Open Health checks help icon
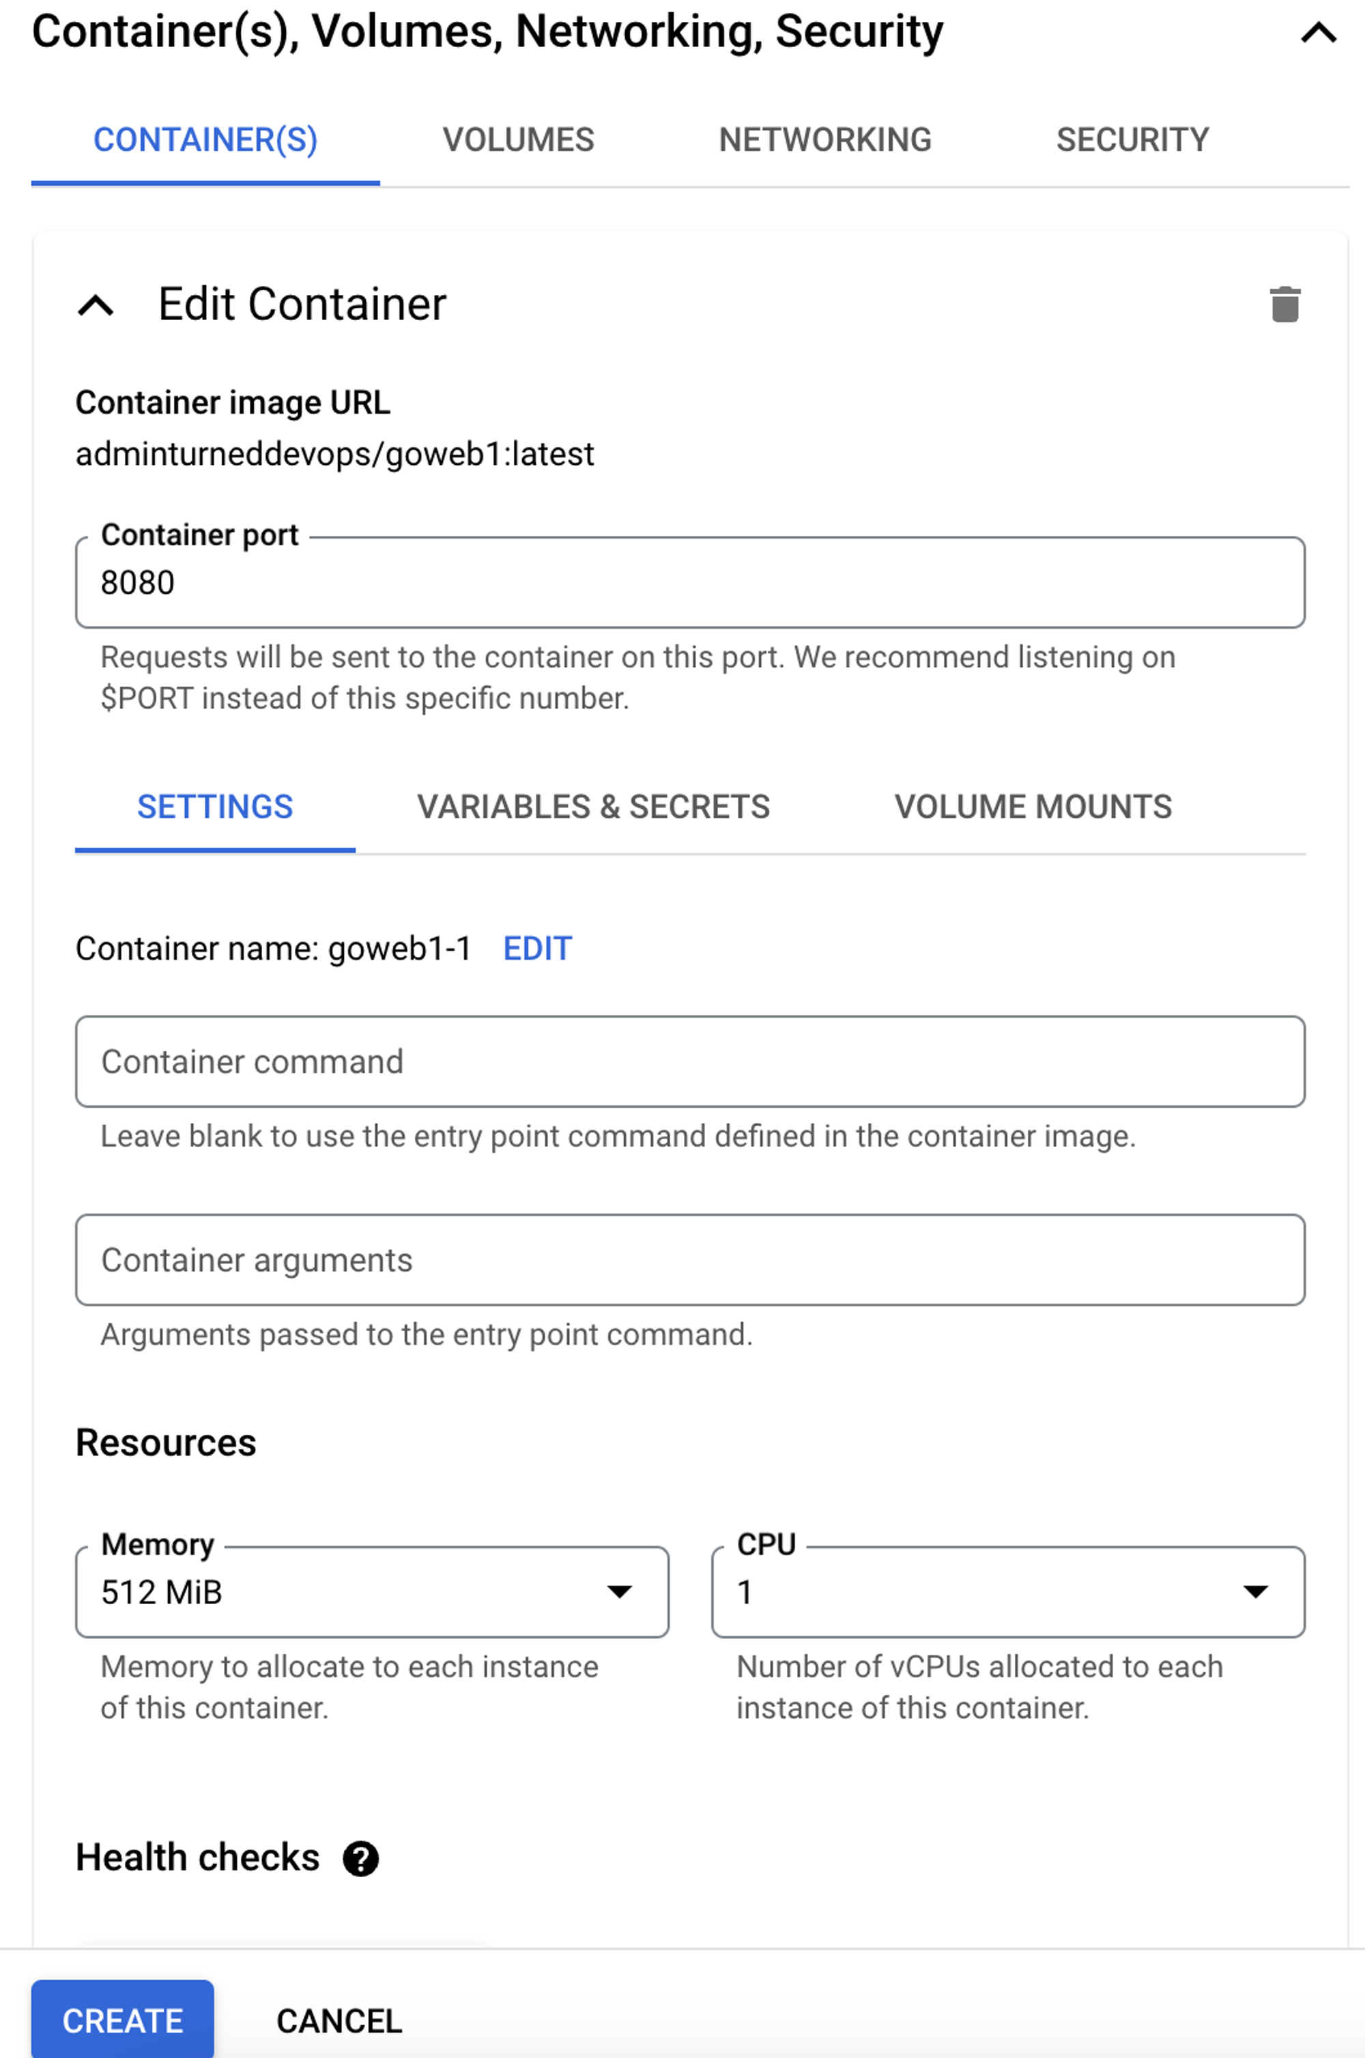This screenshot has height=2058, width=1365. click(x=360, y=1859)
